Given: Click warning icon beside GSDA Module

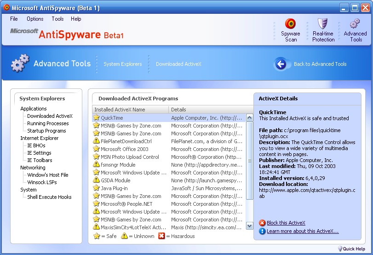Looking at the screenshot, I should pos(96,180).
